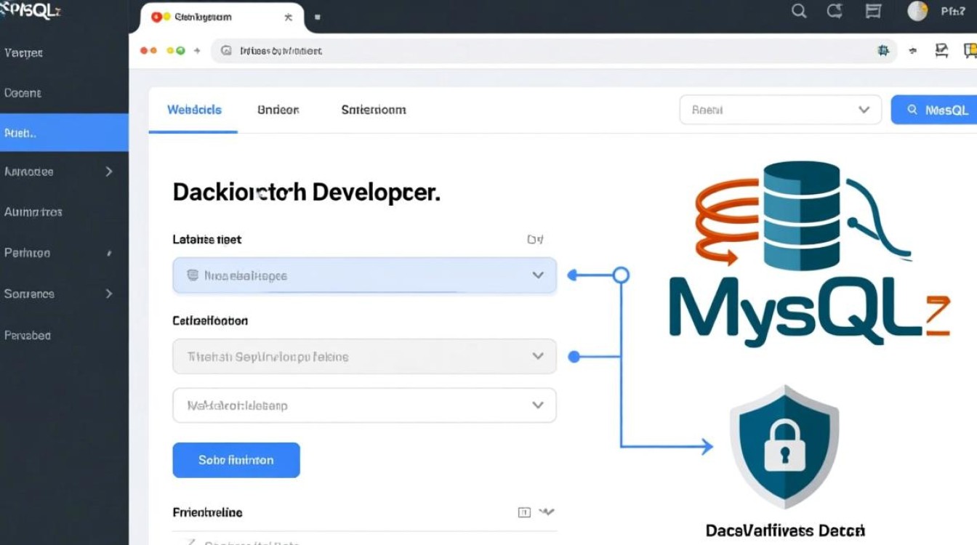Viewport: 977px width, 545px height.
Task: Select Oecent in the left sidebar
Action: click(x=23, y=93)
